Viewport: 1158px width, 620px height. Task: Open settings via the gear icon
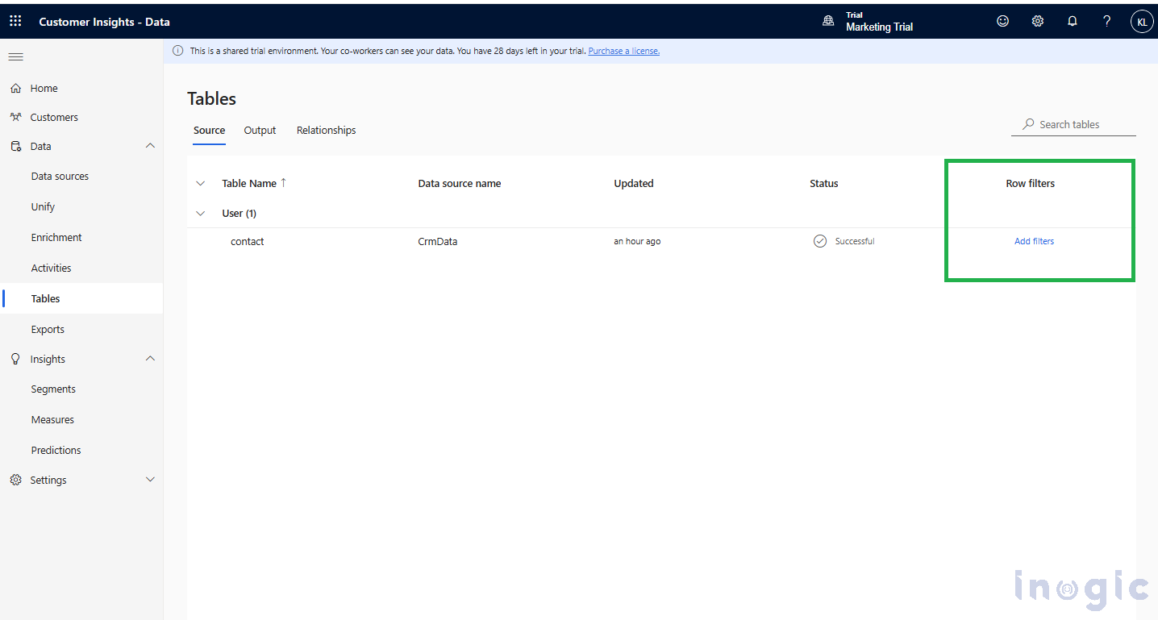click(1037, 21)
